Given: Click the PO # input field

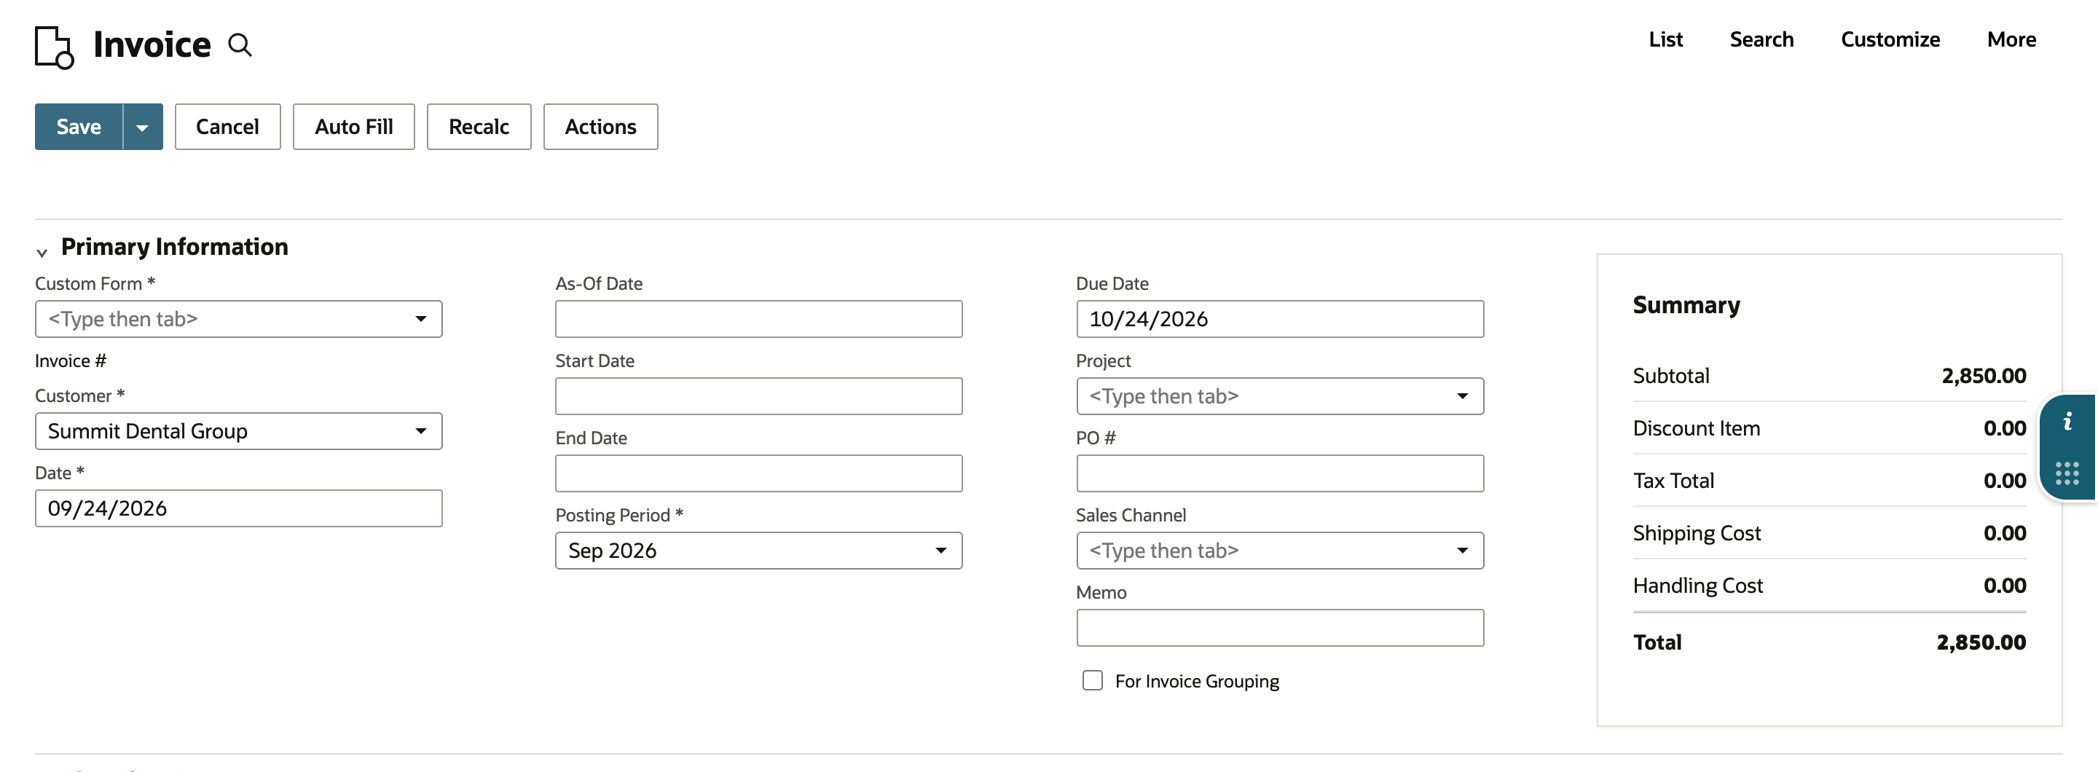Looking at the screenshot, I should coord(1279,473).
